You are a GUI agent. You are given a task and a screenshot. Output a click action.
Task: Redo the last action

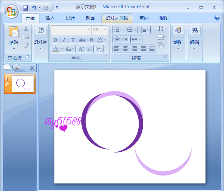pyautogui.click(x=46, y=8)
